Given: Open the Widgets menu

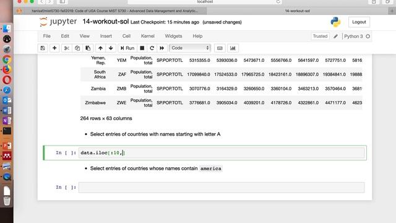Looking at the screenshot, I should (173, 36).
